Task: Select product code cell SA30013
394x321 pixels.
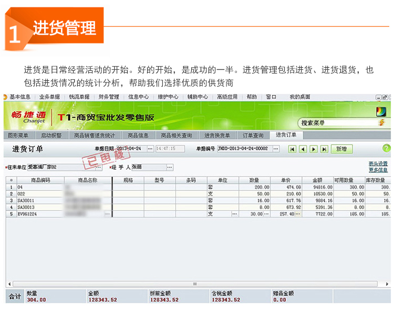Action: click(x=40, y=207)
